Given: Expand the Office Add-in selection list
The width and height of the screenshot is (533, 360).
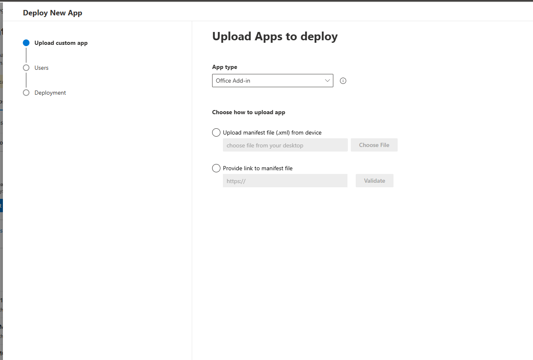Looking at the screenshot, I should click(272, 81).
